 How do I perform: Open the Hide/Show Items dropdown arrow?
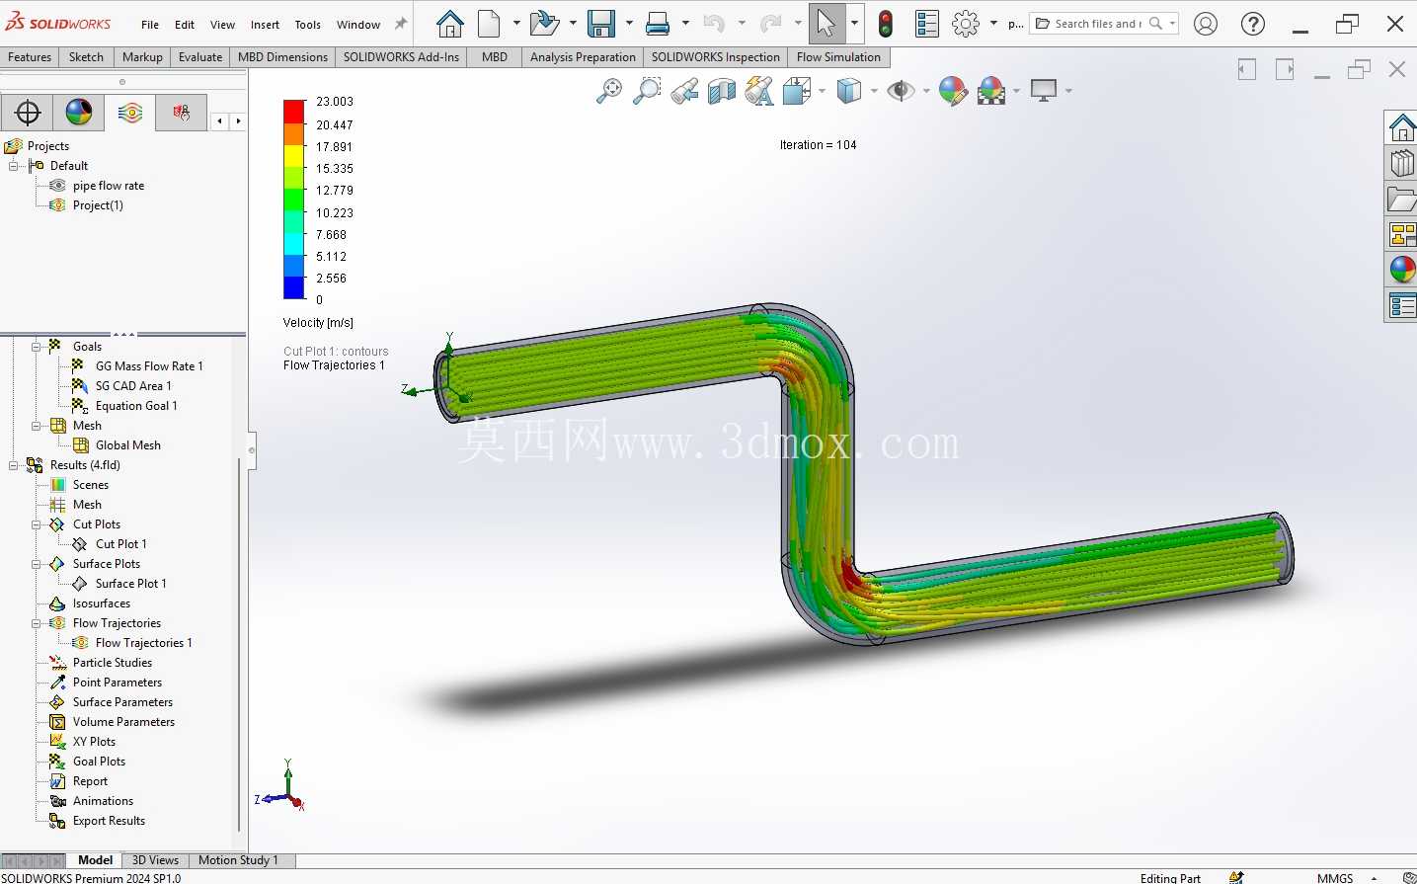click(926, 91)
